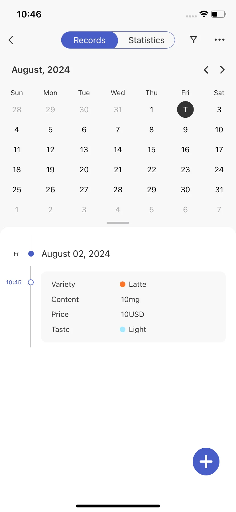Choose August 31 in the calendar
Image resolution: width=236 pixels, height=512 pixels.
(x=219, y=190)
